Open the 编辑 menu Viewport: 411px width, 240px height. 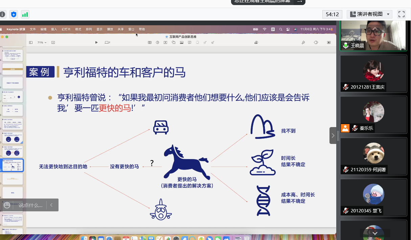point(43,29)
